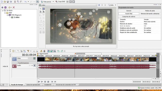Open the insert object dropdown in project panel
Image resolution: width=162 pixels, height=91 pixels.
(x=11, y=7)
